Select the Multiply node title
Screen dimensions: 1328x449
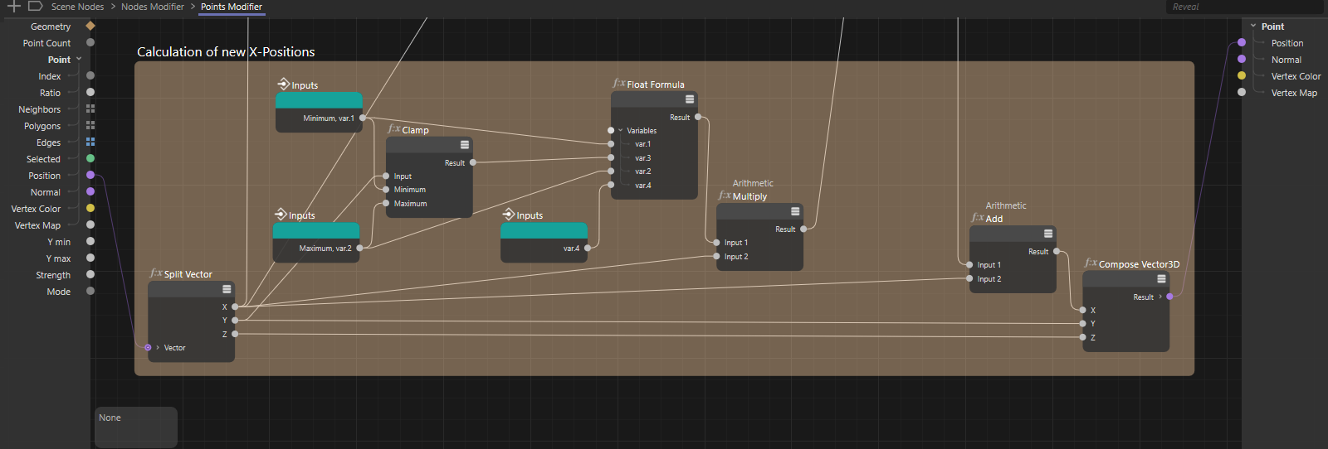pos(749,196)
